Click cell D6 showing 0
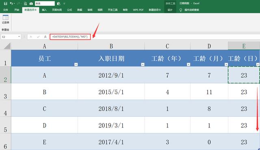The height and width of the screenshot is (150, 260). 209,142
